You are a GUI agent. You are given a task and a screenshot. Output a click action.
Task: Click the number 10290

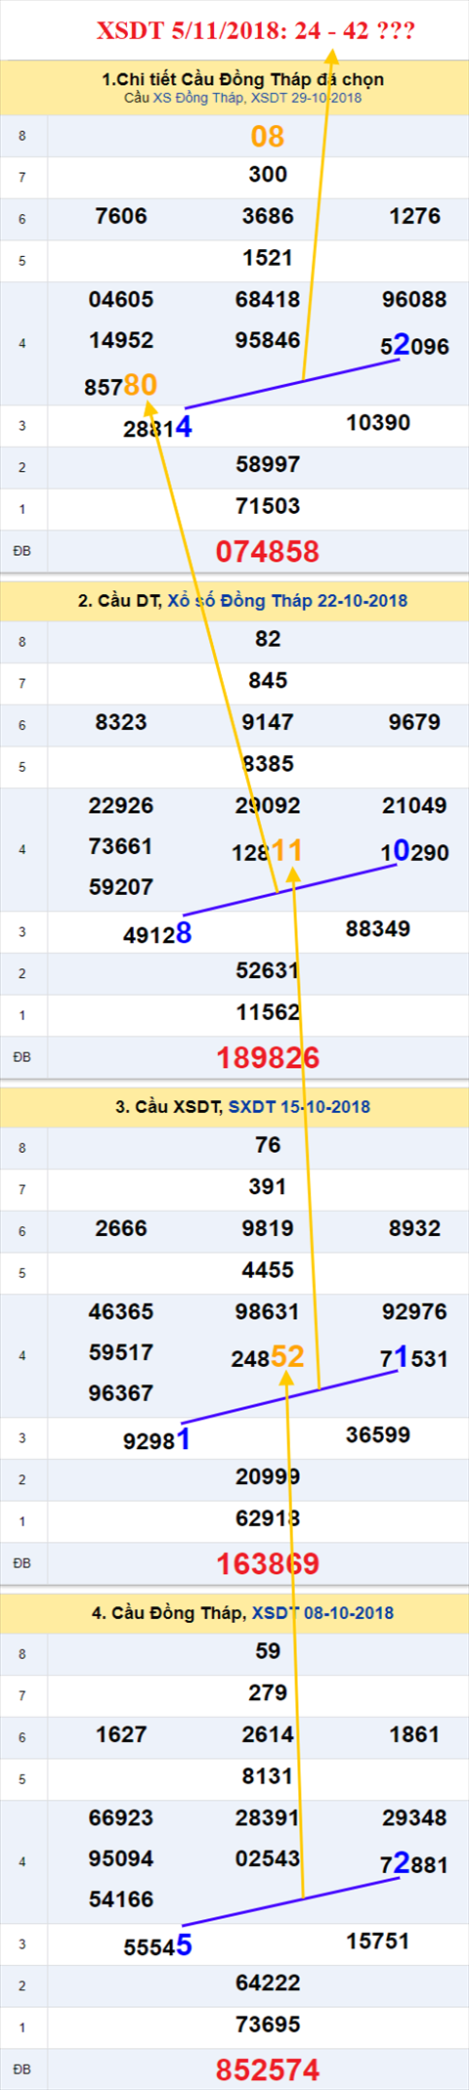(x=414, y=852)
